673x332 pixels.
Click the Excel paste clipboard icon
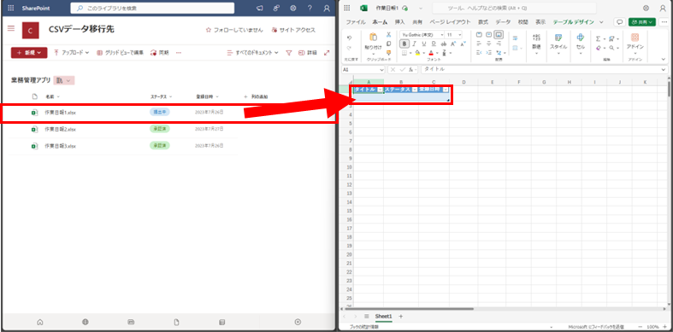pyautogui.click(x=373, y=38)
